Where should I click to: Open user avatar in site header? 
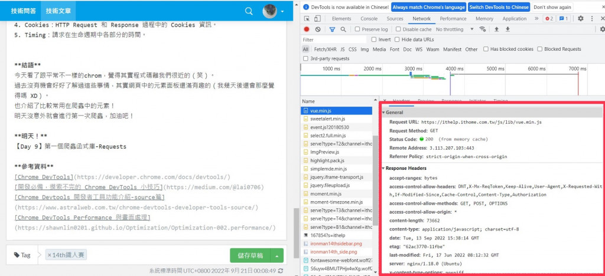coord(269,11)
